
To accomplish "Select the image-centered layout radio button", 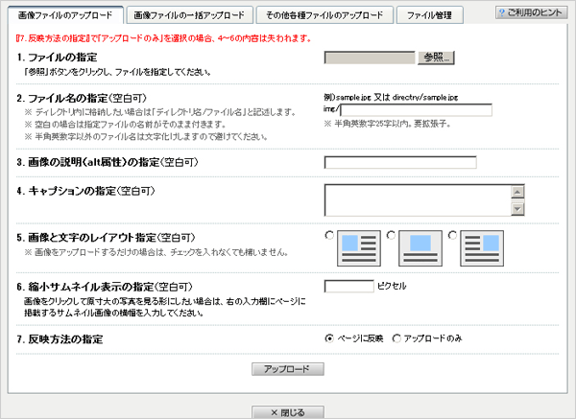I will click(392, 235).
